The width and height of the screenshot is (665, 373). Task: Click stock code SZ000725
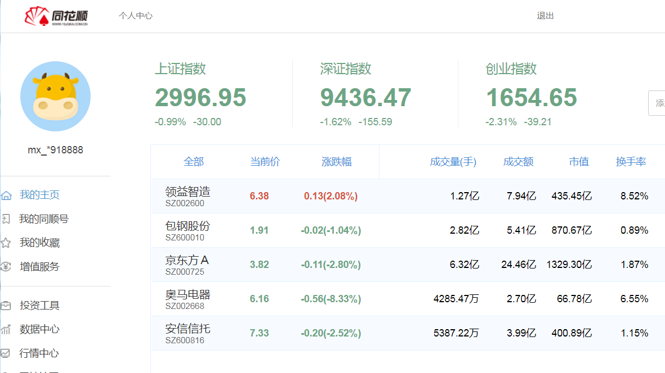coord(185,272)
